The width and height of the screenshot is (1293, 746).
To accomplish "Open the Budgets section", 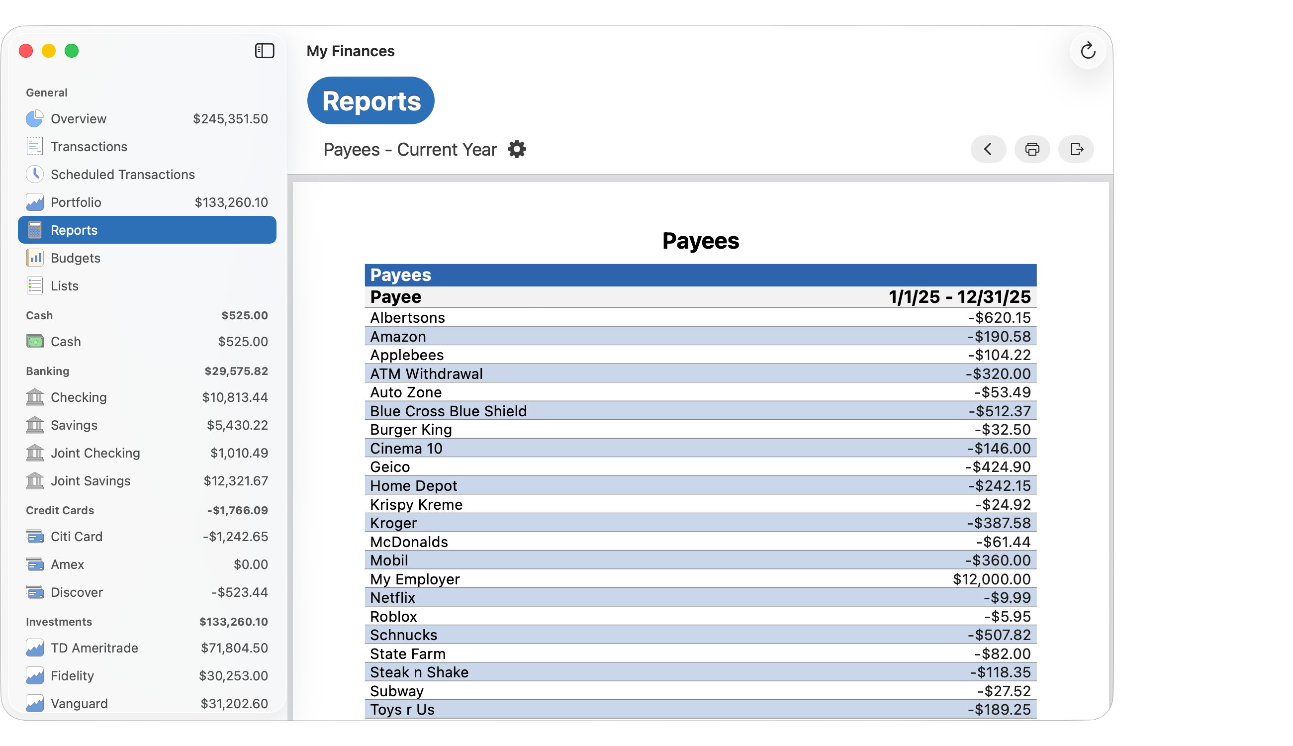I will [76, 258].
